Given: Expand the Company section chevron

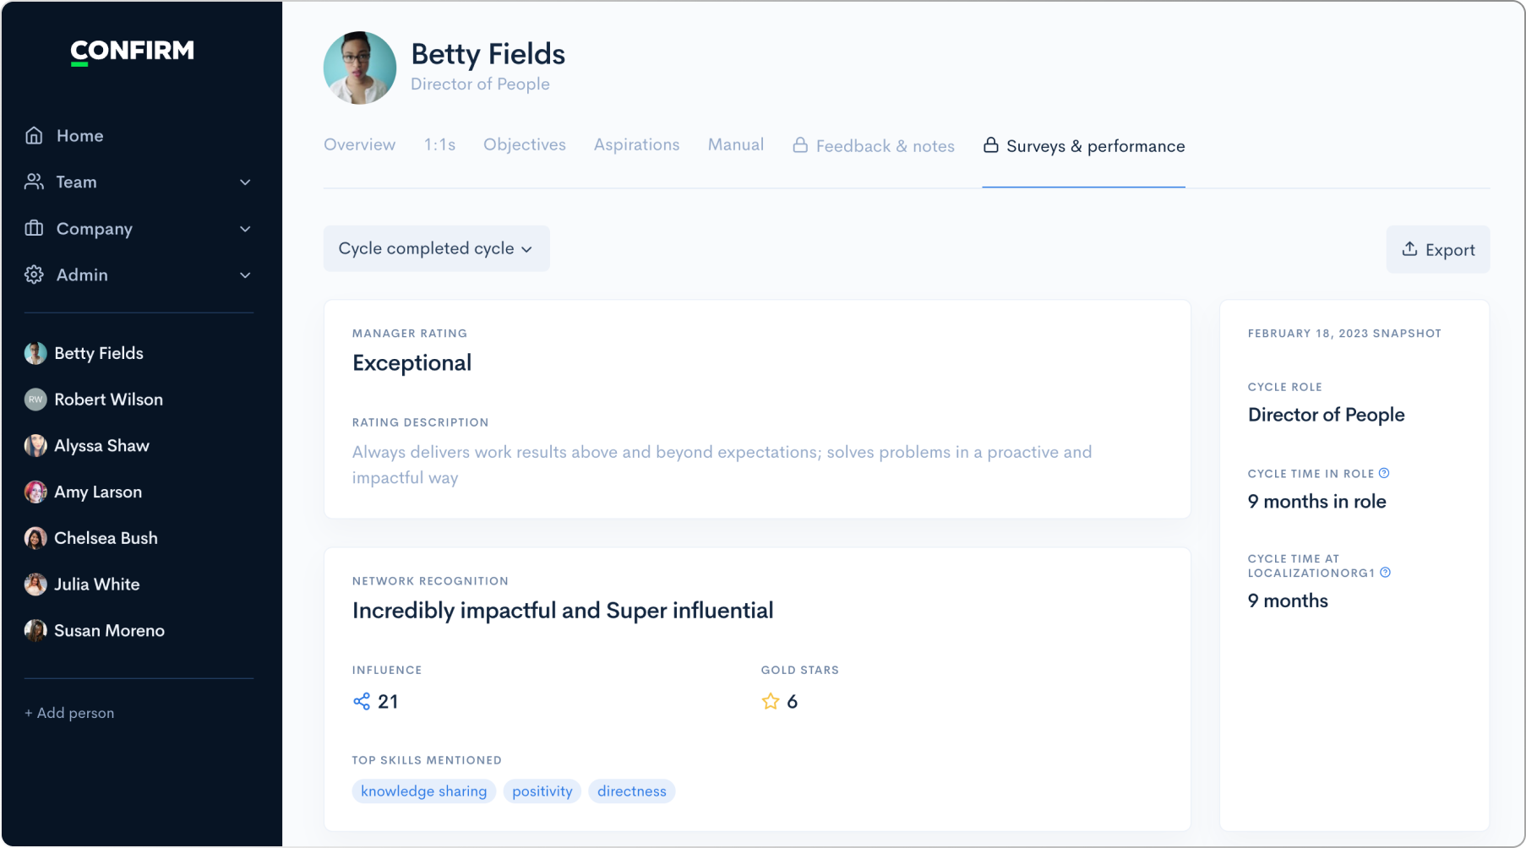Looking at the screenshot, I should [245, 229].
